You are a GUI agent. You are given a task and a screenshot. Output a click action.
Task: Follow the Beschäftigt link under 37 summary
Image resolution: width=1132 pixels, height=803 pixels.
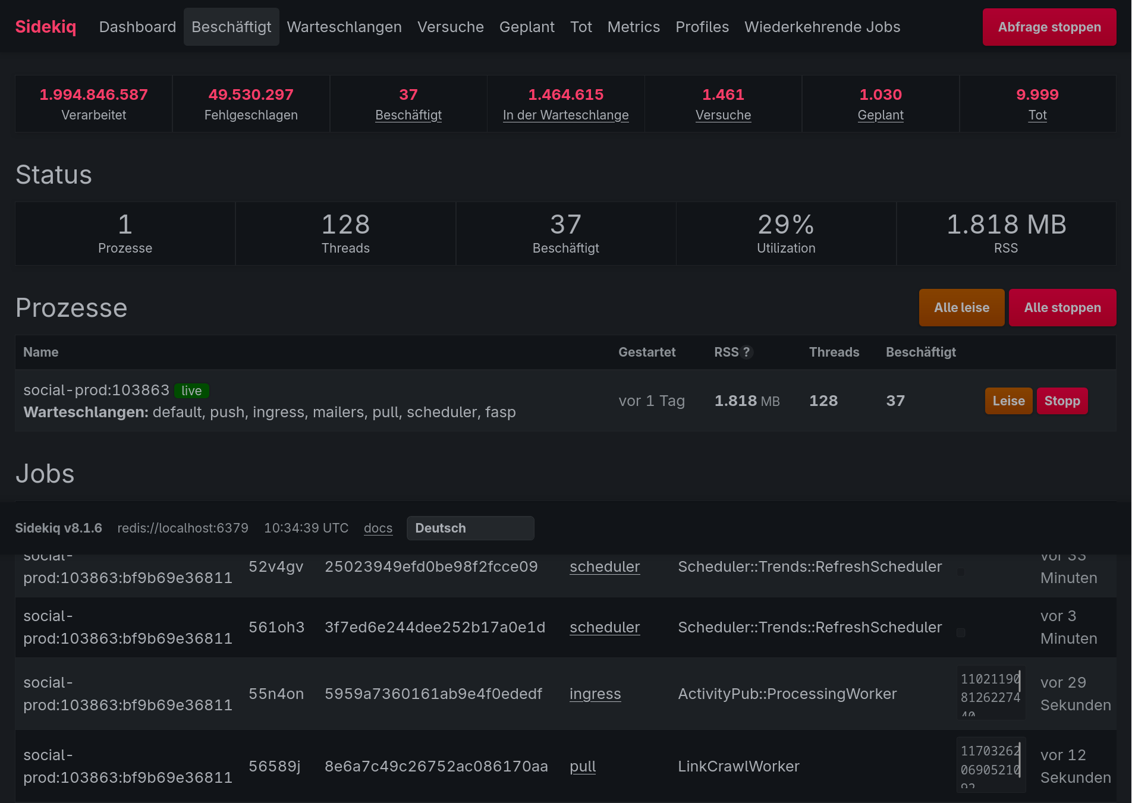pyautogui.click(x=408, y=115)
